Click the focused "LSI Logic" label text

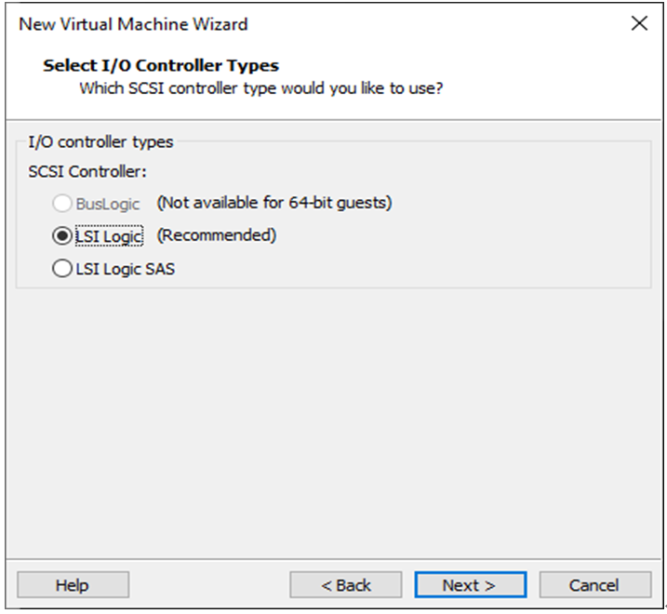109,236
